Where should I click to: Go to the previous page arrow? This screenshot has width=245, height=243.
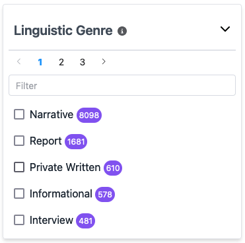pyautogui.click(x=19, y=61)
